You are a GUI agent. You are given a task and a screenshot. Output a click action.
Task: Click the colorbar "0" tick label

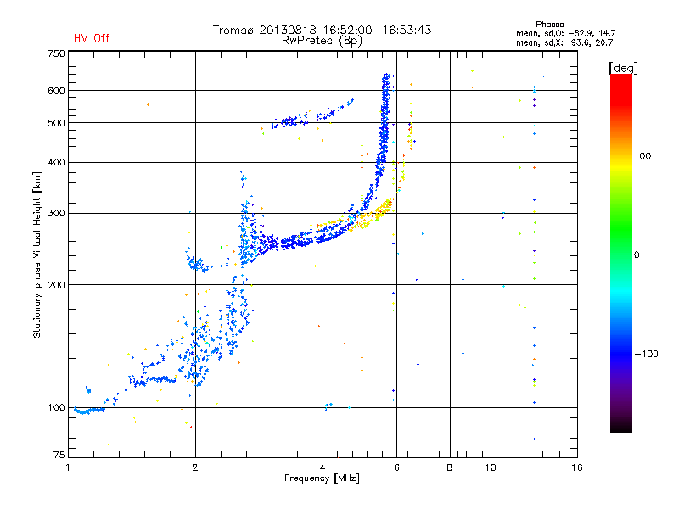[637, 255]
